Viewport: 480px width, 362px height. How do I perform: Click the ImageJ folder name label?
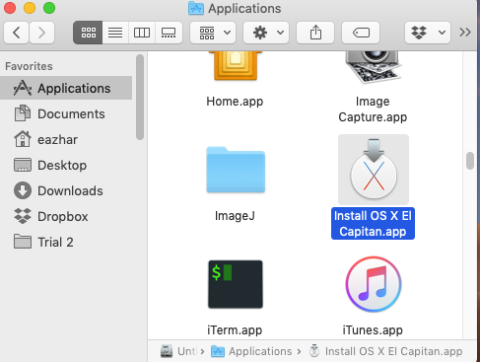point(235,216)
